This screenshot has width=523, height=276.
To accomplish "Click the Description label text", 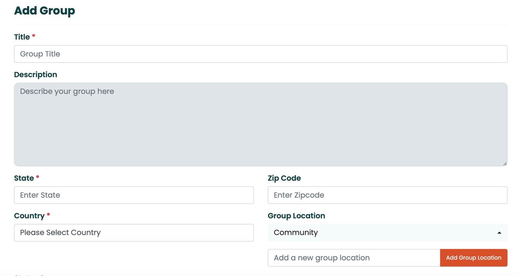I will (x=36, y=75).
